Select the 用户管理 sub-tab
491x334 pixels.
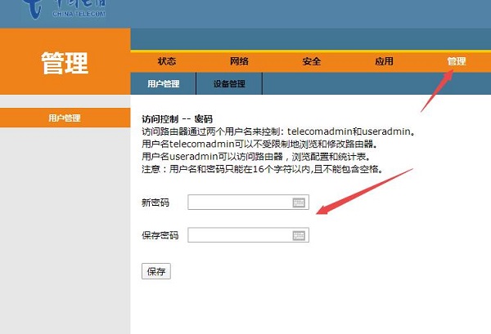163,83
